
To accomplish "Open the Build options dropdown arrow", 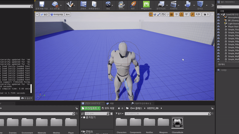I will (194, 5).
